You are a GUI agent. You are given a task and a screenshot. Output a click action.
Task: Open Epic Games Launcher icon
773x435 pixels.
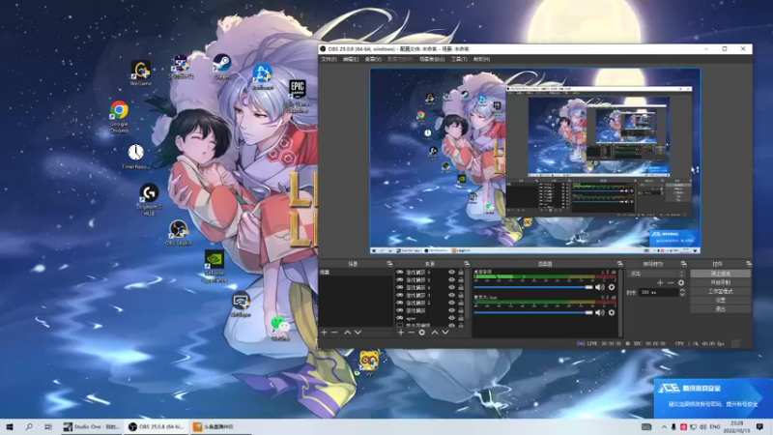pos(298,96)
